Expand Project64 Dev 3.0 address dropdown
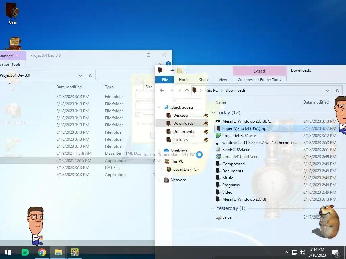 tap(80, 75)
